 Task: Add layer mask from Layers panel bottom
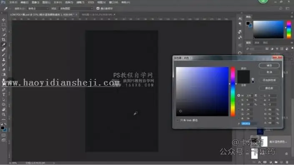pos(265,162)
